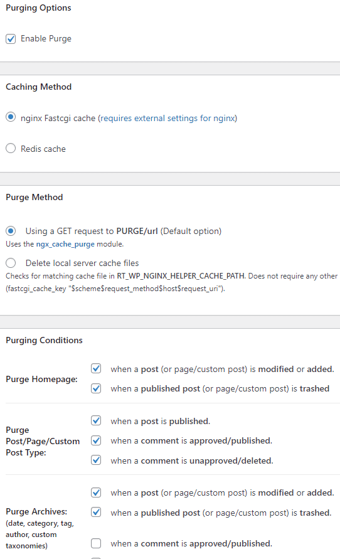Select Using a GET request to PURGE/url option
This screenshot has height=559, width=340.
coord(11,231)
